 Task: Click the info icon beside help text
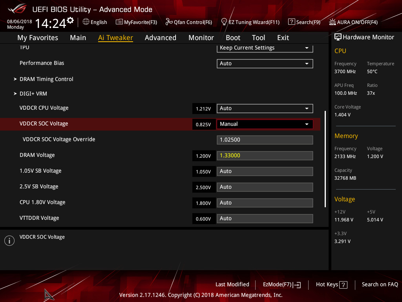[9, 241]
